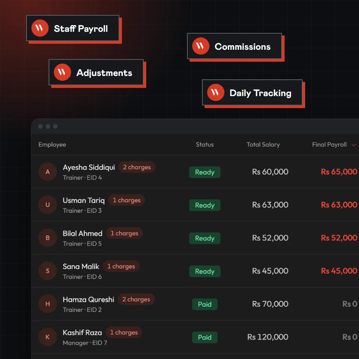Sort by Total Salary column header
The height and width of the screenshot is (359, 359).
(x=263, y=144)
